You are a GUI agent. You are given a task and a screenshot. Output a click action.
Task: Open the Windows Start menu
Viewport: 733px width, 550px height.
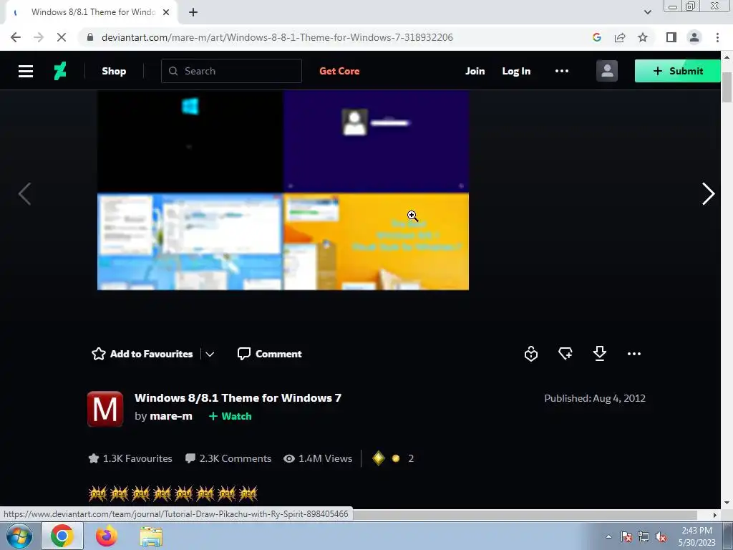[x=19, y=536]
